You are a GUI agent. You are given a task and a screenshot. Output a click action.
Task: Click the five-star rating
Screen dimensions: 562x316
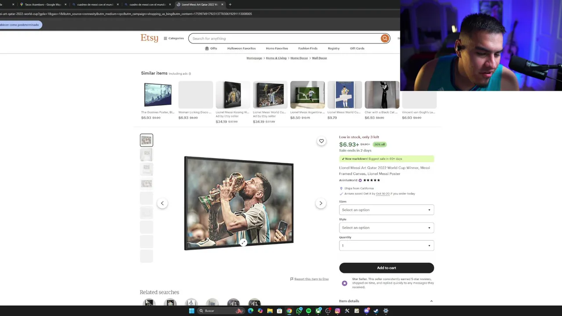[x=371, y=180]
